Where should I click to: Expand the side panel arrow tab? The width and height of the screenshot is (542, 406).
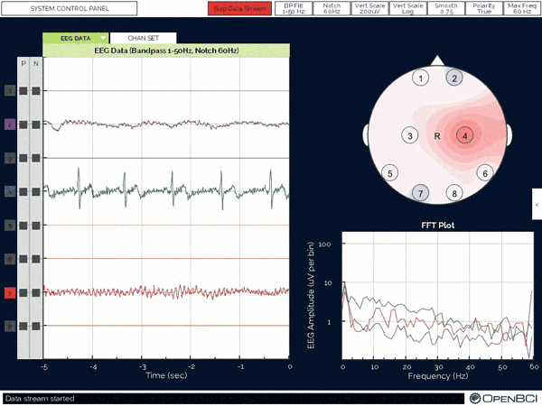537,204
